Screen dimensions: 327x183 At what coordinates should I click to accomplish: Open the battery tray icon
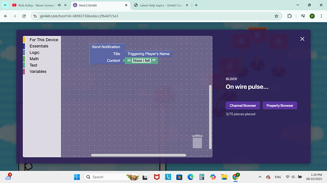tap(300, 177)
